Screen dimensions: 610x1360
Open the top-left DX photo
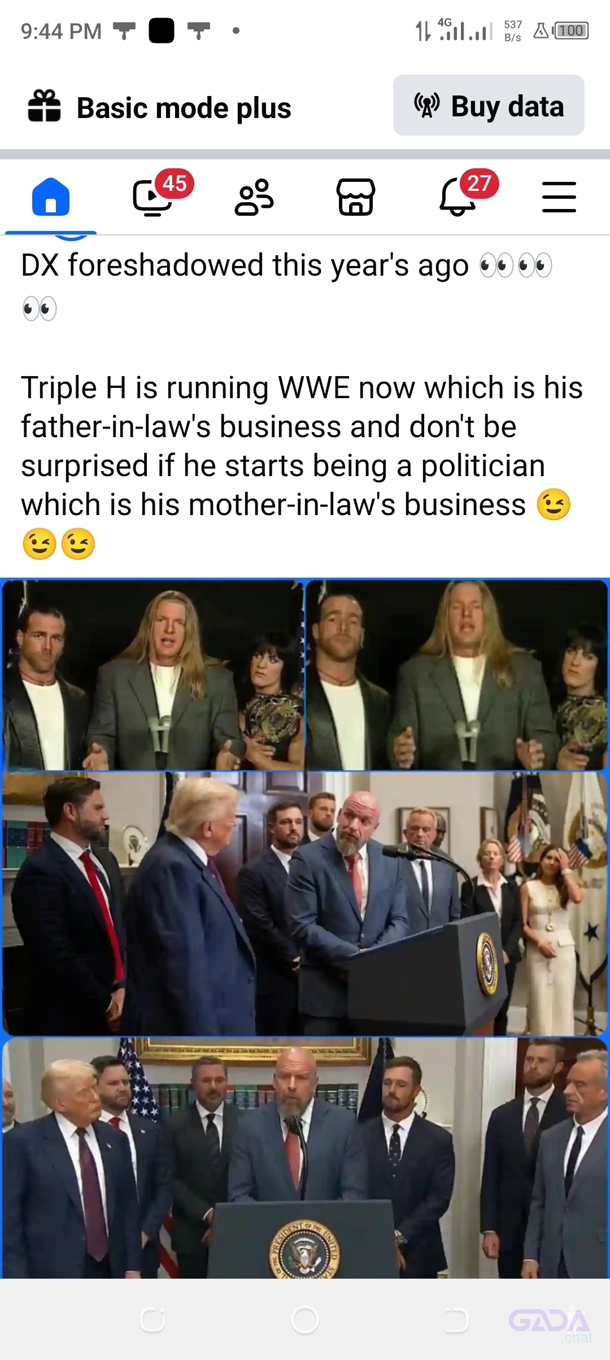tap(152, 675)
